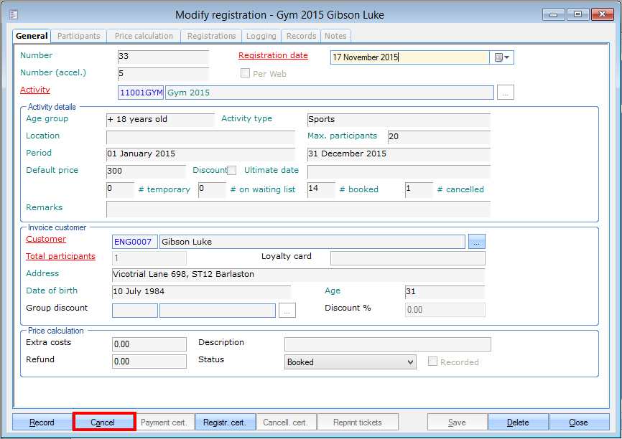Click the Record button
Screen dimensions: 622x439
(42, 423)
